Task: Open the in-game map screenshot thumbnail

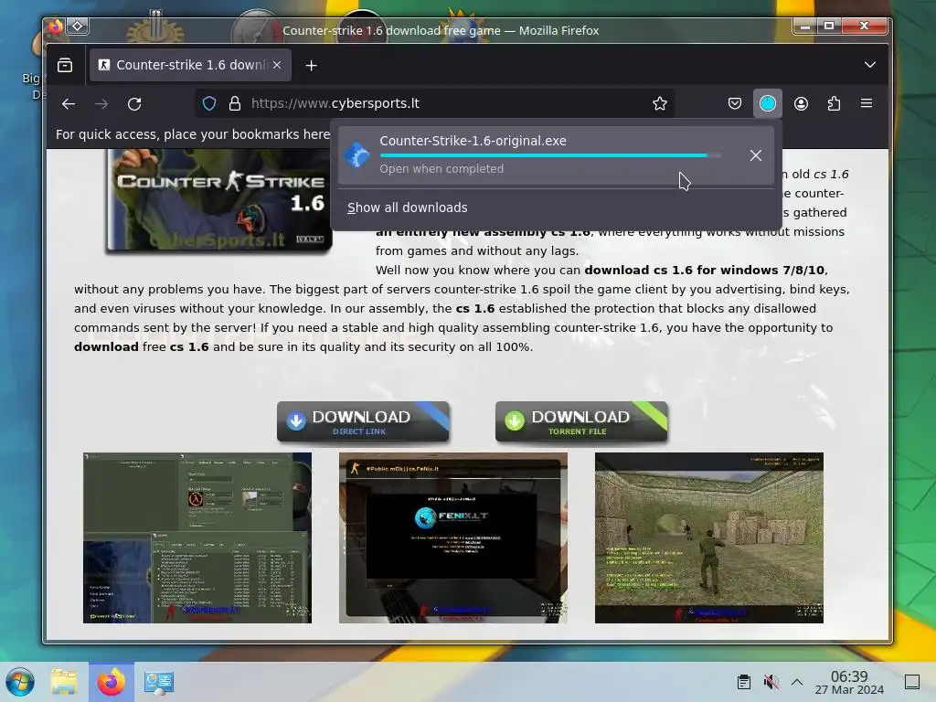Action: tap(709, 537)
